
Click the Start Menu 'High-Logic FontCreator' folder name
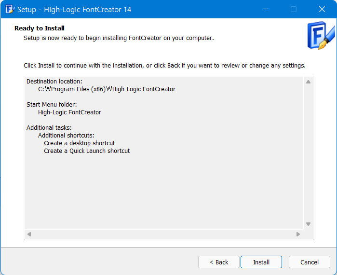(69, 112)
